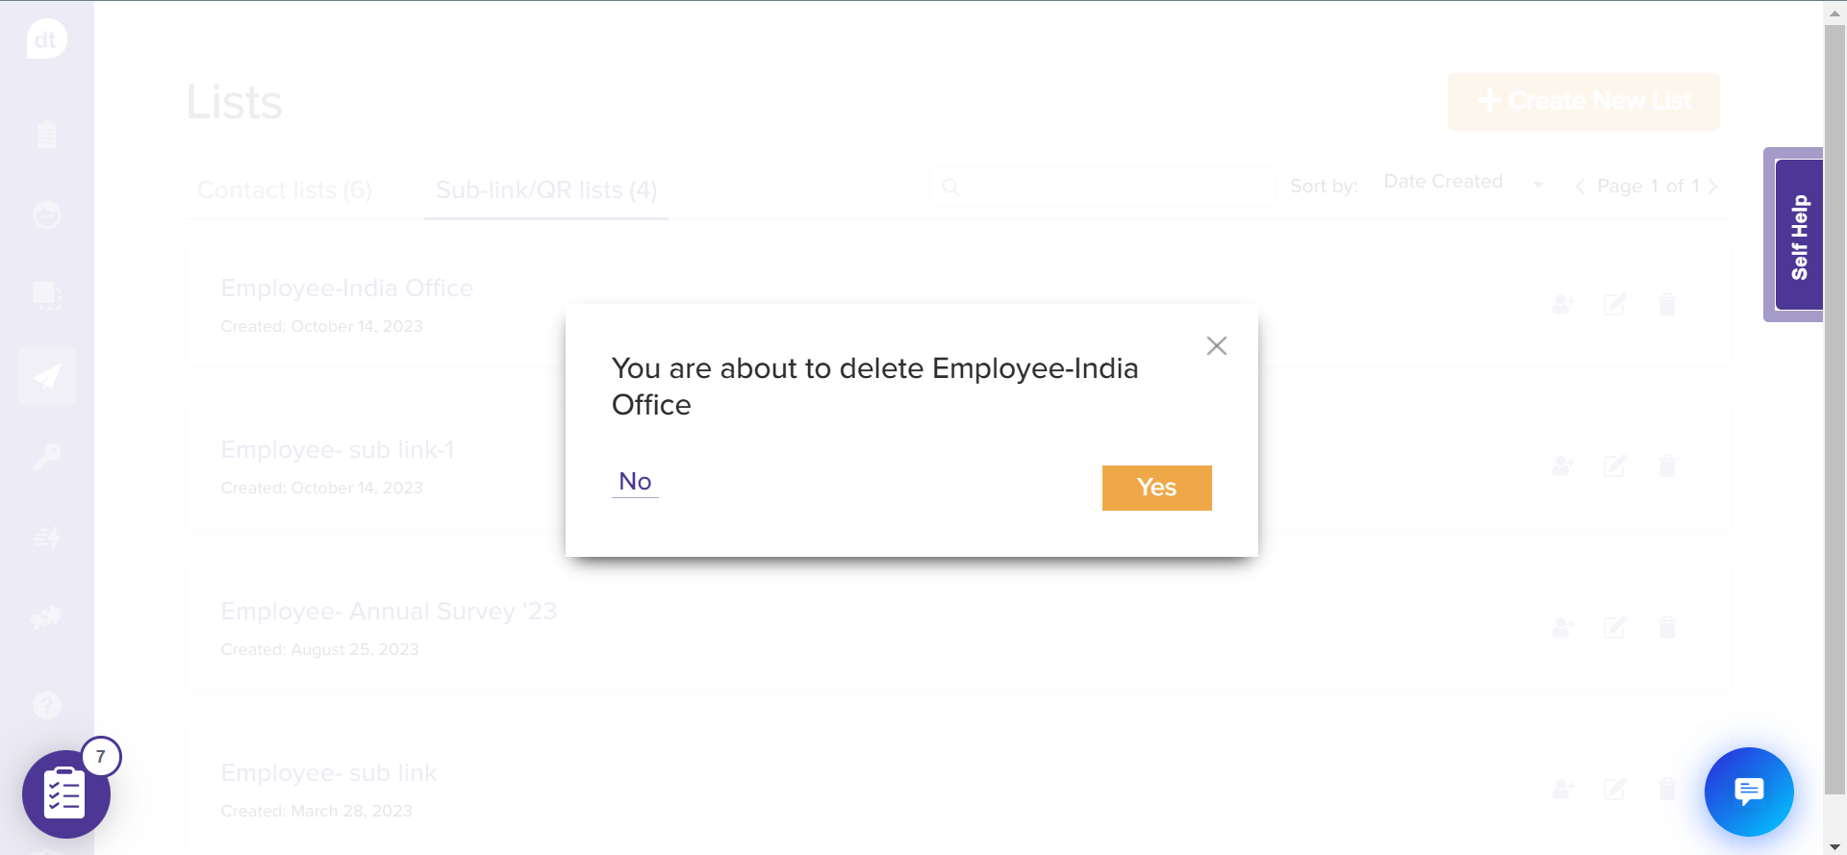Go to the previous page of lists
This screenshot has height=855, width=1847.
point(1580,187)
